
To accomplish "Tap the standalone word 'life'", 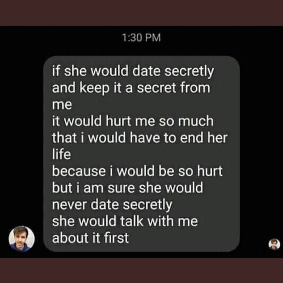I will tap(61, 155).
